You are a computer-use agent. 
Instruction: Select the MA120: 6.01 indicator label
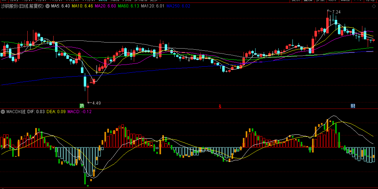[153, 6]
